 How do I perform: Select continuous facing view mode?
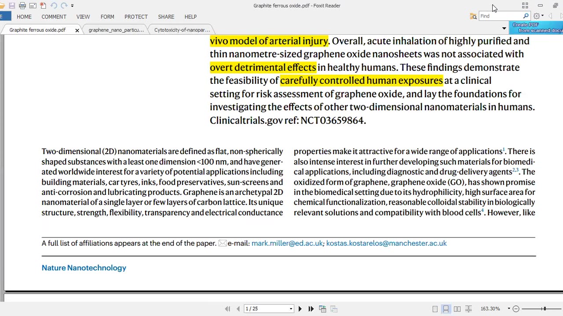click(x=468, y=309)
